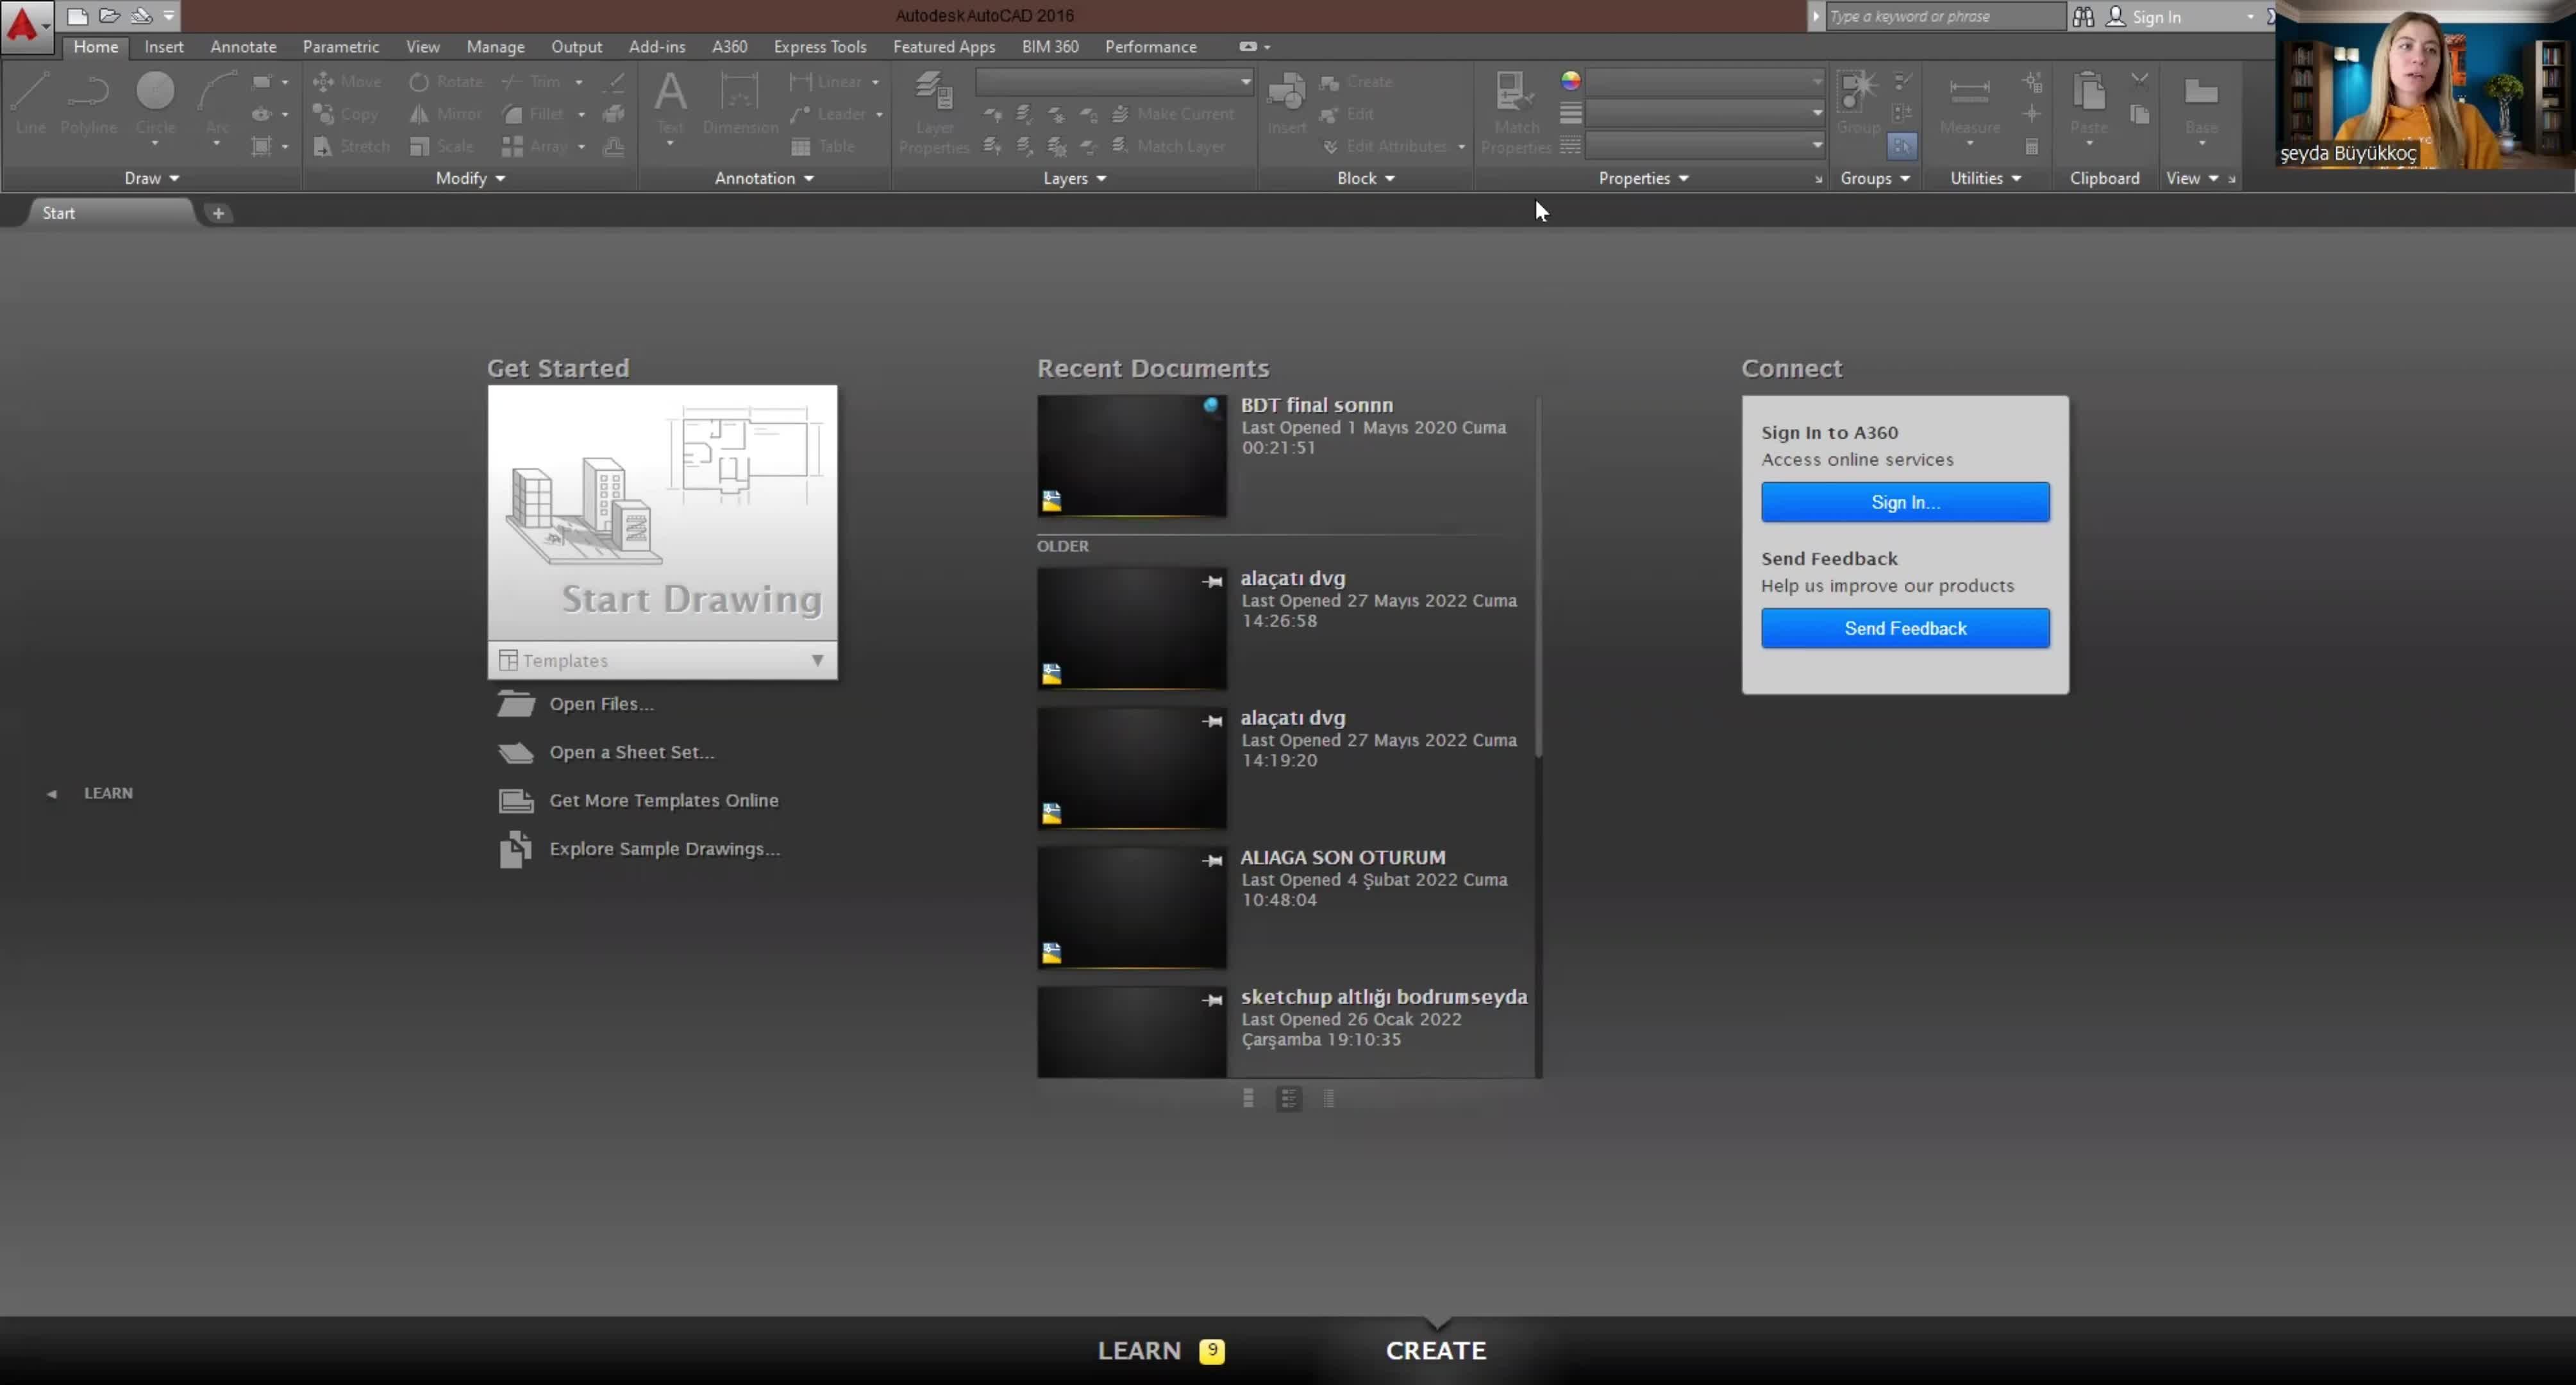
Task: Click the new tab plus button
Action: pyautogui.click(x=218, y=213)
